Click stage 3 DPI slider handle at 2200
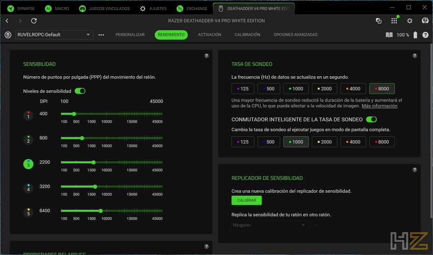The height and width of the screenshot is (255, 433). [94, 163]
